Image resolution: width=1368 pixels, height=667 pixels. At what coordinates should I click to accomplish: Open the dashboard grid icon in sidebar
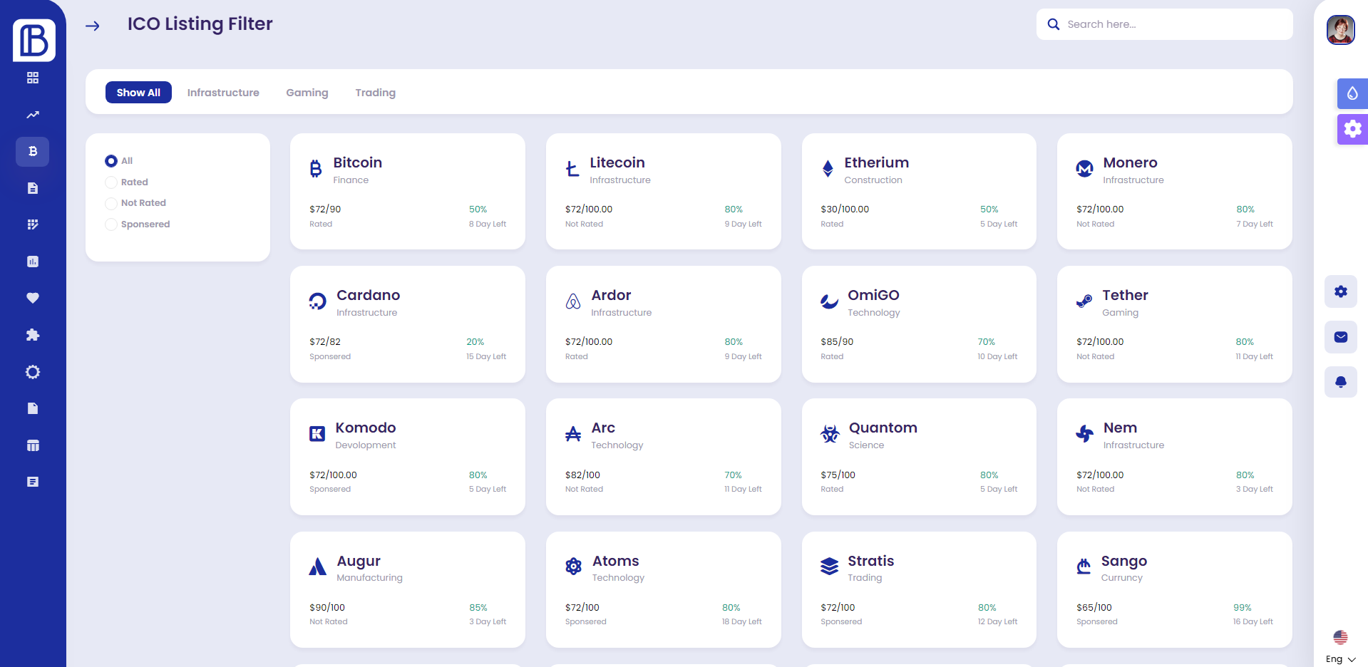33,78
